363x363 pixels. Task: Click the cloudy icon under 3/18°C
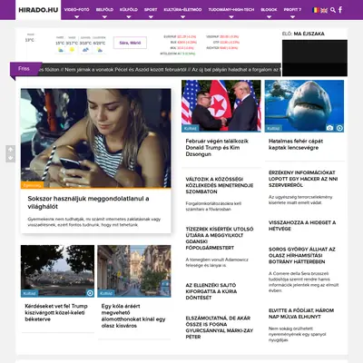[85, 50]
